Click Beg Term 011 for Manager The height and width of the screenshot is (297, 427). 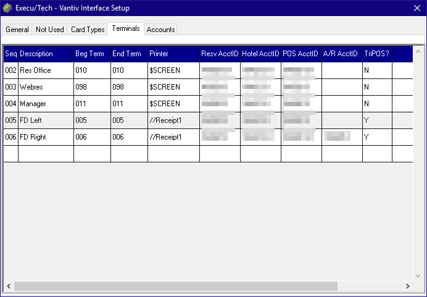pyautogui.click(x=92, y=104)
